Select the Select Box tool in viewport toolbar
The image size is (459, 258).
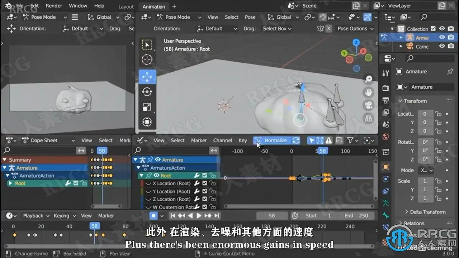[x=147, y=44]
